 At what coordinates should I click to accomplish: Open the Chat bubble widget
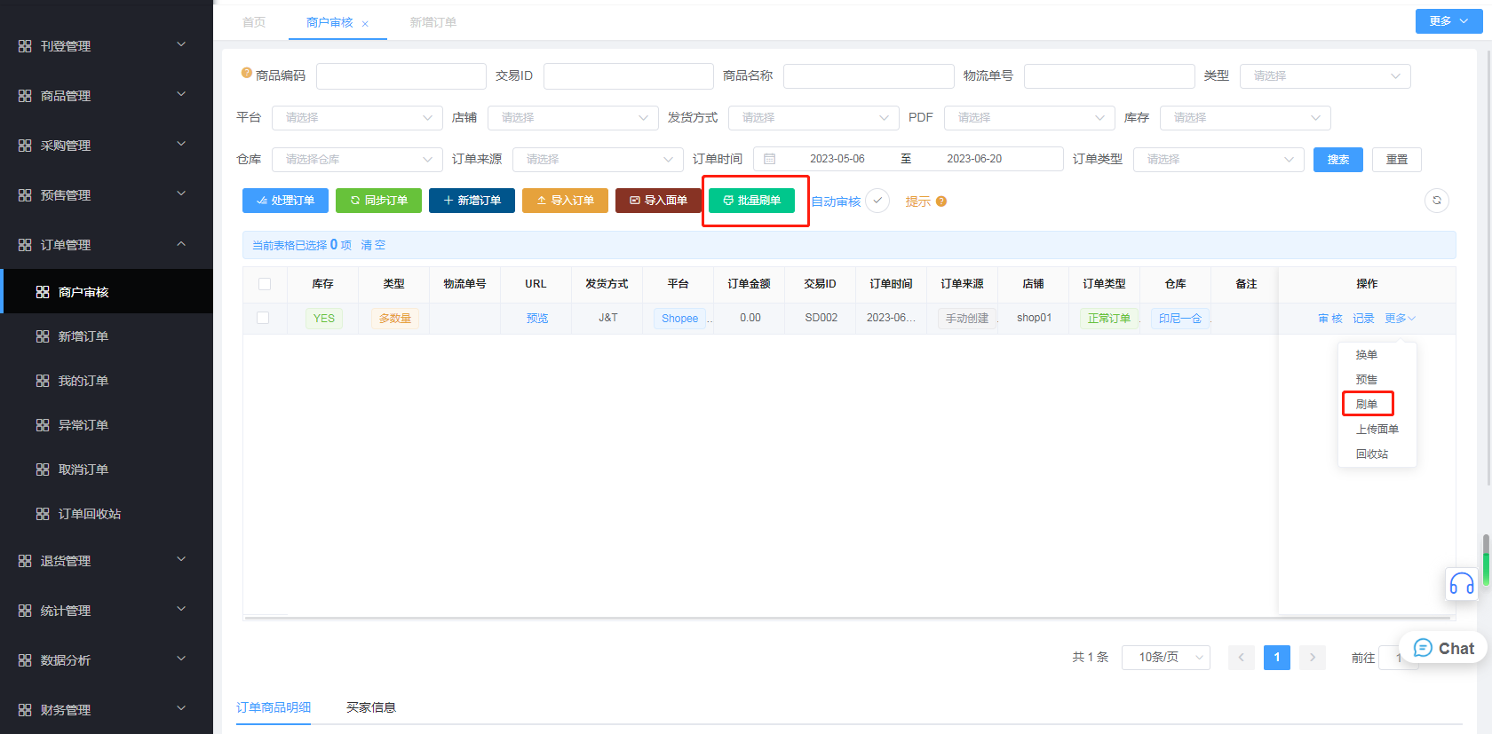click(1444, 648)
